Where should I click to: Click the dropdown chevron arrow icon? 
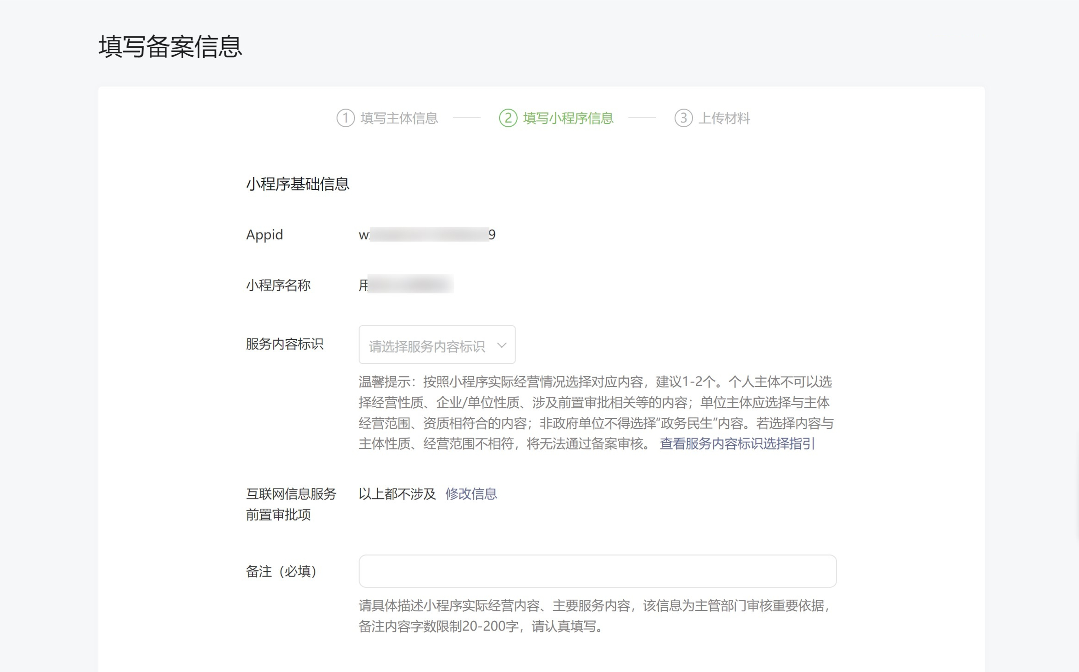[502, 345]
